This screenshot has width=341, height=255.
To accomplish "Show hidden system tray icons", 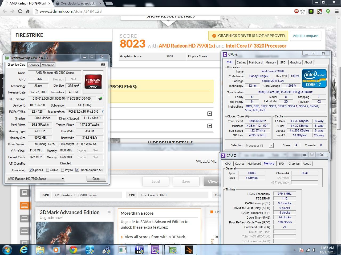I will 295,250.
